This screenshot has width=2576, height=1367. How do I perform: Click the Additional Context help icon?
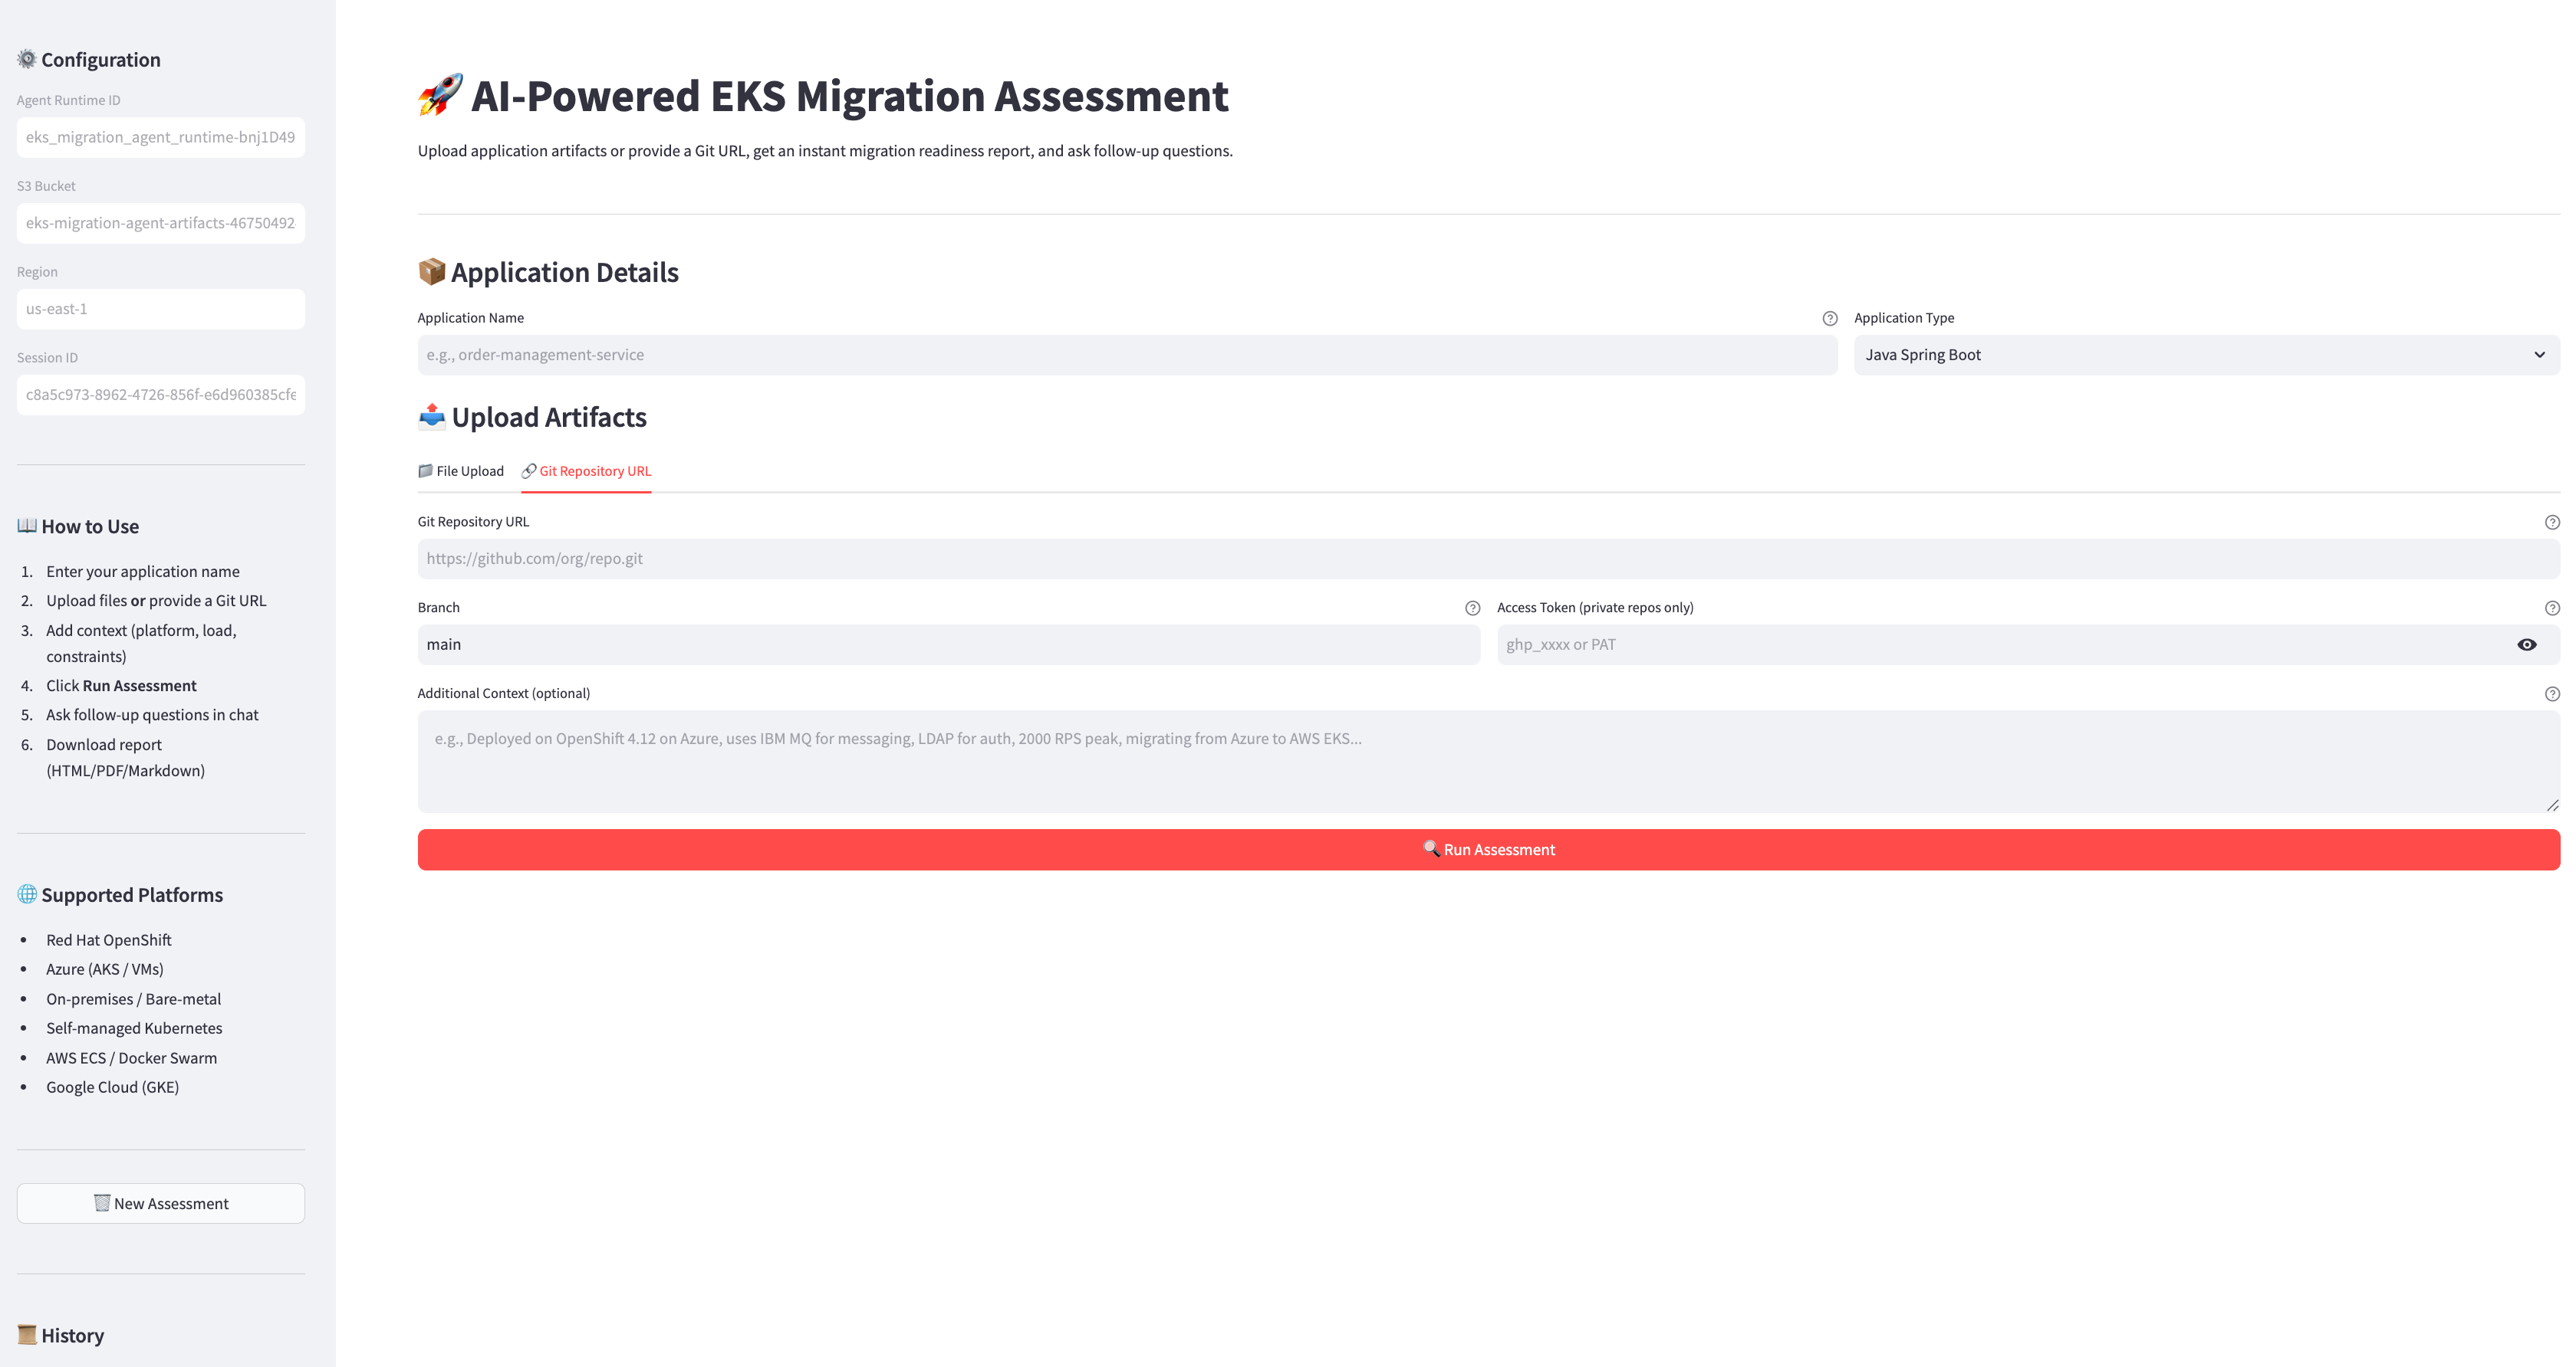(x=2551, y=694)
